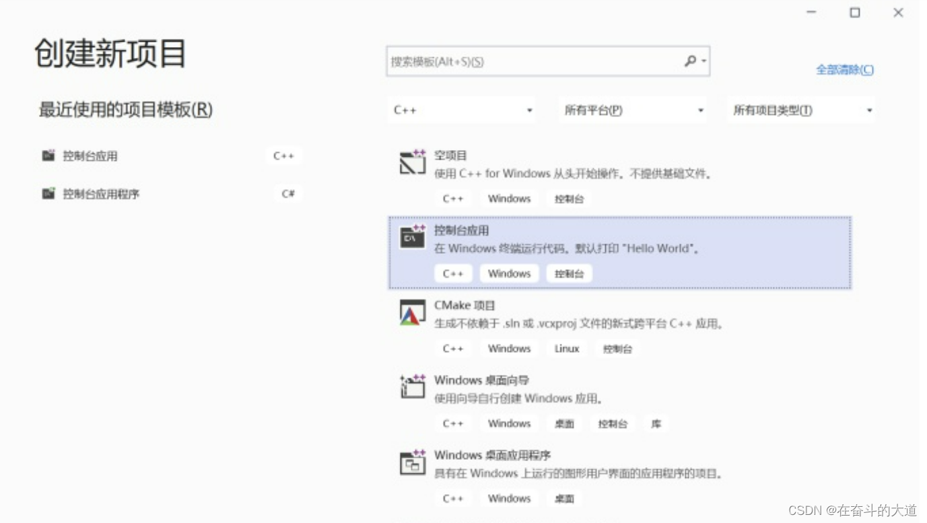
Task: Click the C++ tag beside recent 控制台应用
Action: 283,155
